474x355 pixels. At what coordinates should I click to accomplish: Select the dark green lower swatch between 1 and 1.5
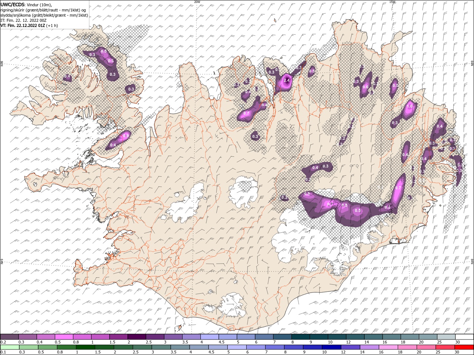pos(86,347)
